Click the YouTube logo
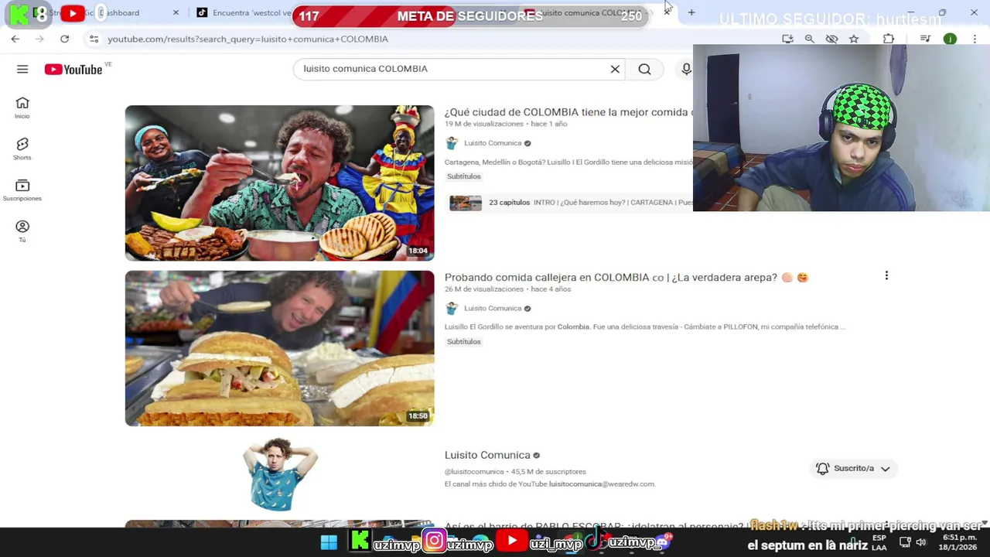Viewport: 990px width, 557px height. tap(73, 70)
